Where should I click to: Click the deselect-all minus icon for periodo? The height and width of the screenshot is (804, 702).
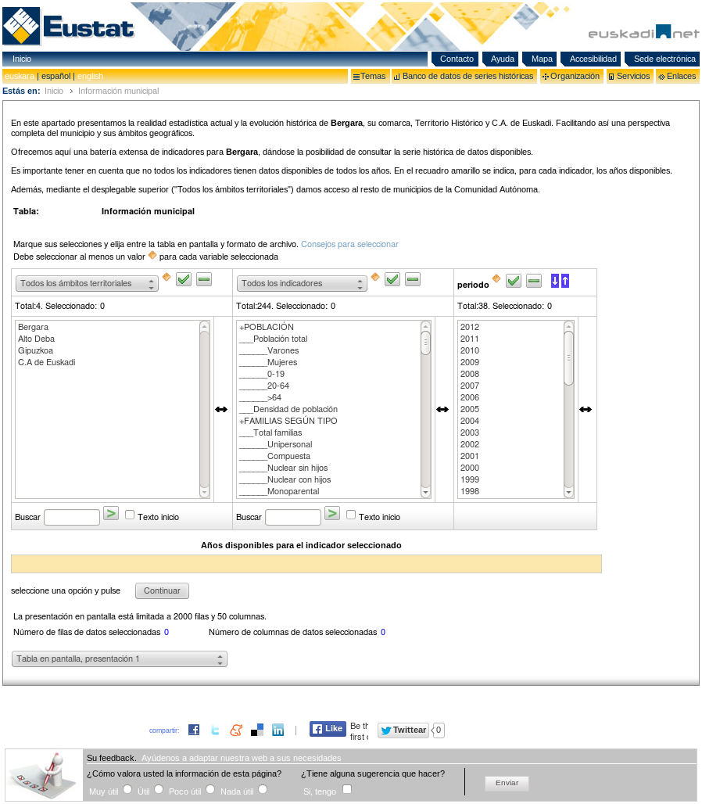click(534, 281)
